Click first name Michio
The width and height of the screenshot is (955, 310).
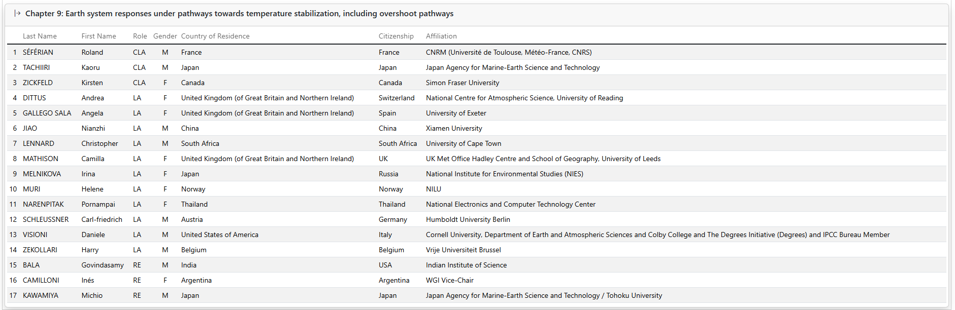pos(92,295)
